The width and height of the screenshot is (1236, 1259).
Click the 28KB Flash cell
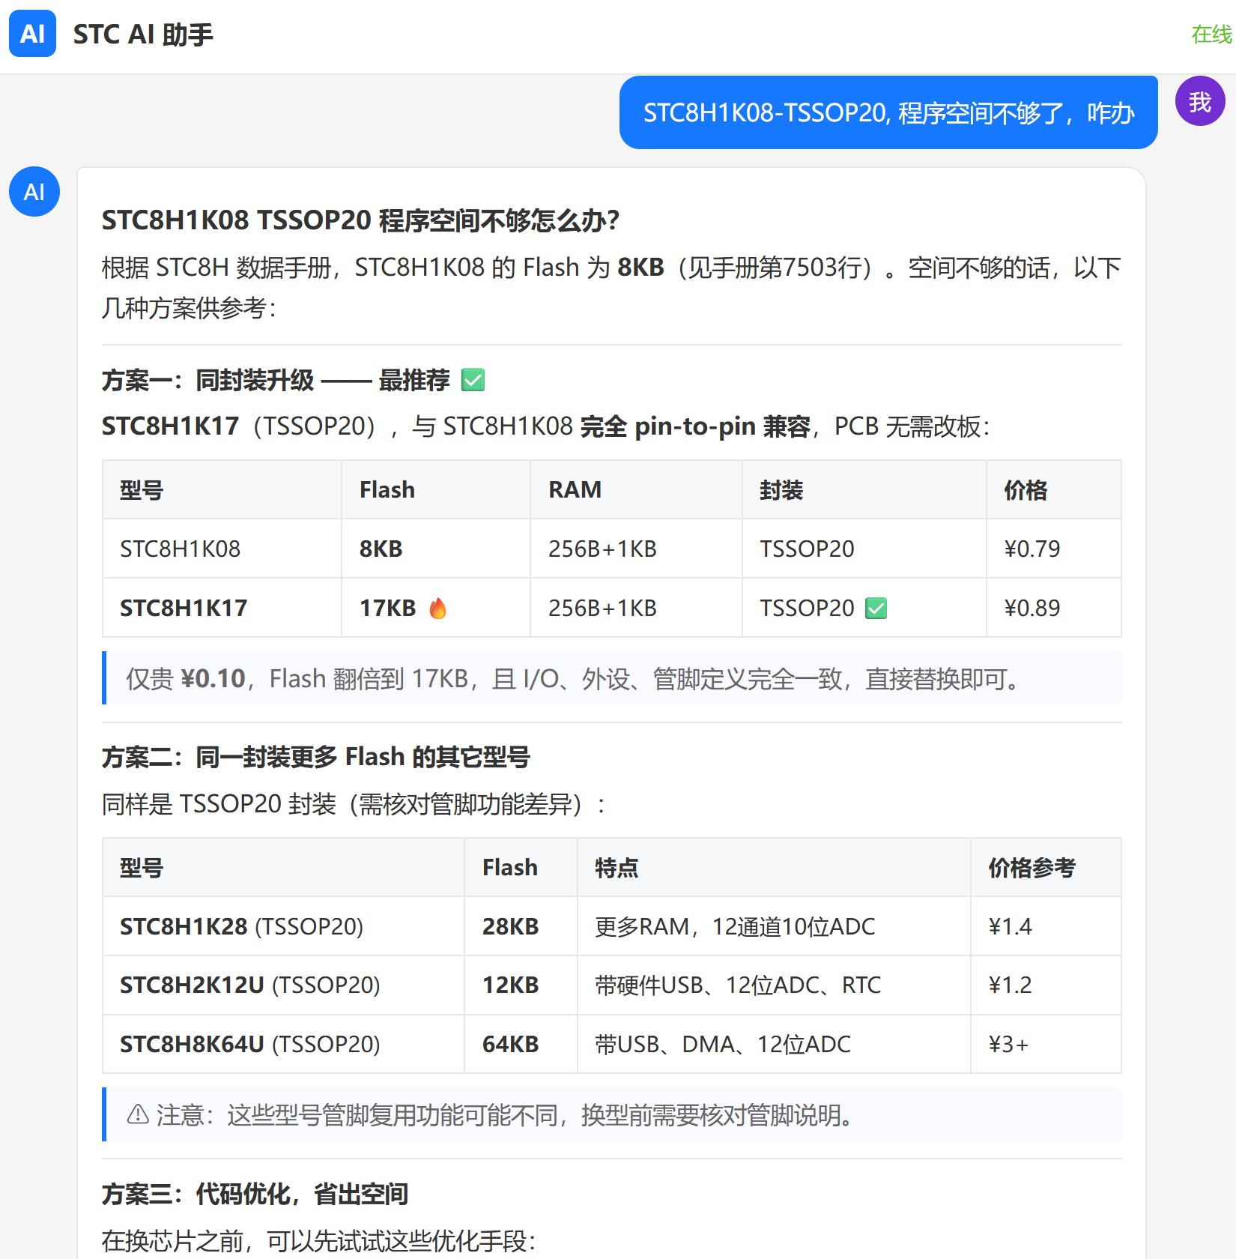point(521,926)
